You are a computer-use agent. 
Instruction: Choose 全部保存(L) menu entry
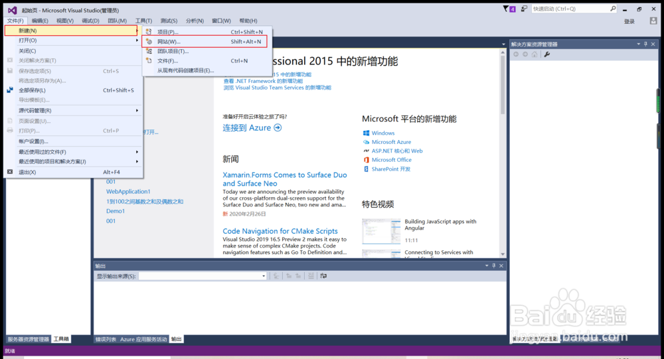[x=74, y=90]
